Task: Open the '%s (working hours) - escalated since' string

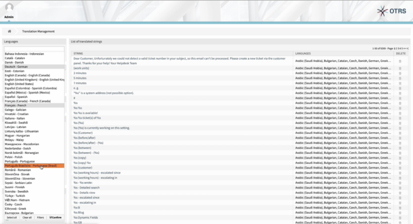Action: (97, 172)
